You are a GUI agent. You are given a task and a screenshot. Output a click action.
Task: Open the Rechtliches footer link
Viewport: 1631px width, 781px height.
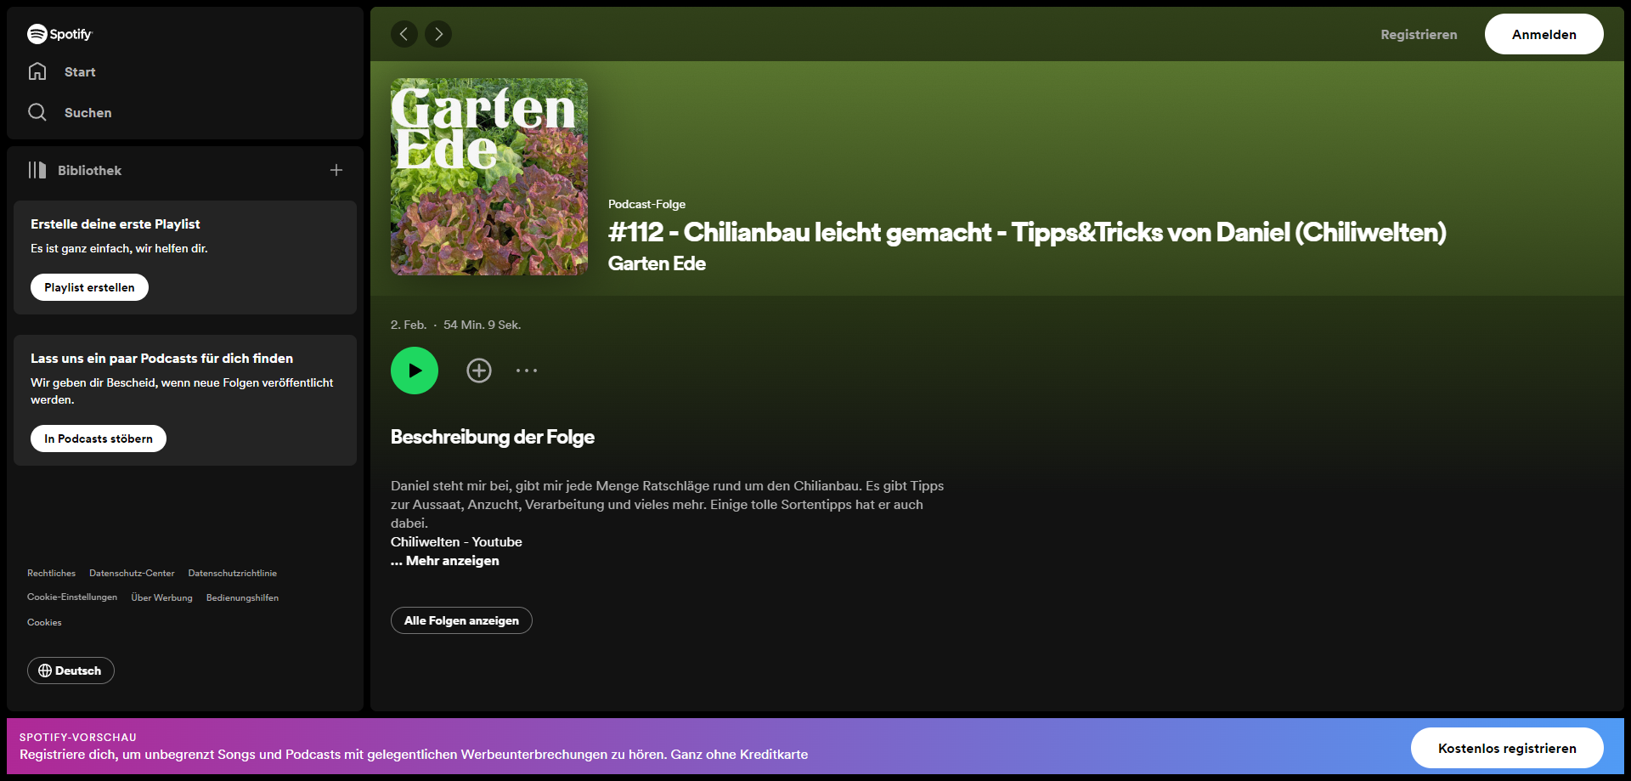51,574
